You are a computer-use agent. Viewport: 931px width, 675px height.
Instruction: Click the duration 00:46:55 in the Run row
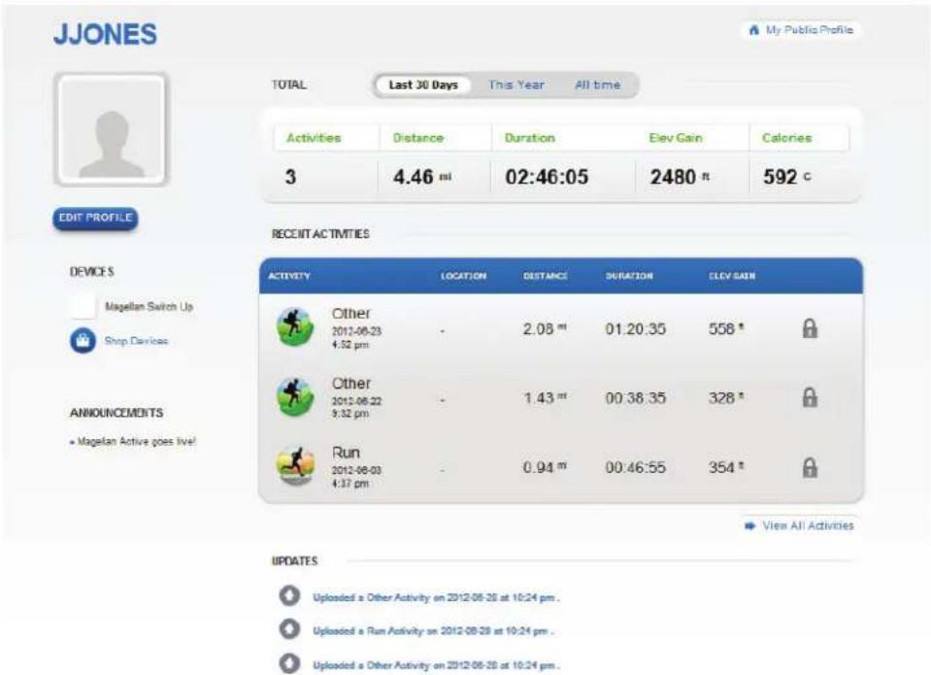pyautogui.click(x=635, y=467)
